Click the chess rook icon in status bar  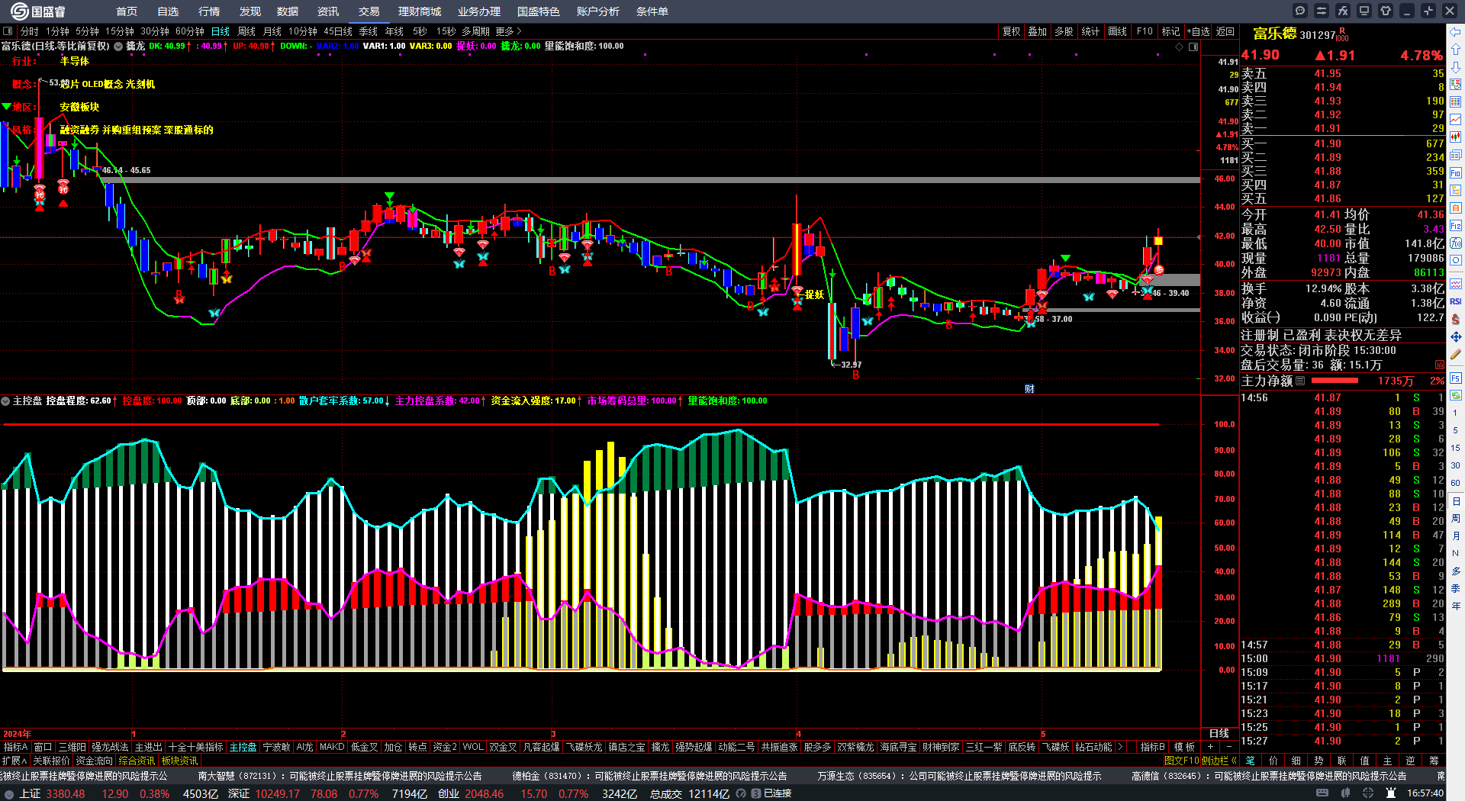coord(1391,793)
